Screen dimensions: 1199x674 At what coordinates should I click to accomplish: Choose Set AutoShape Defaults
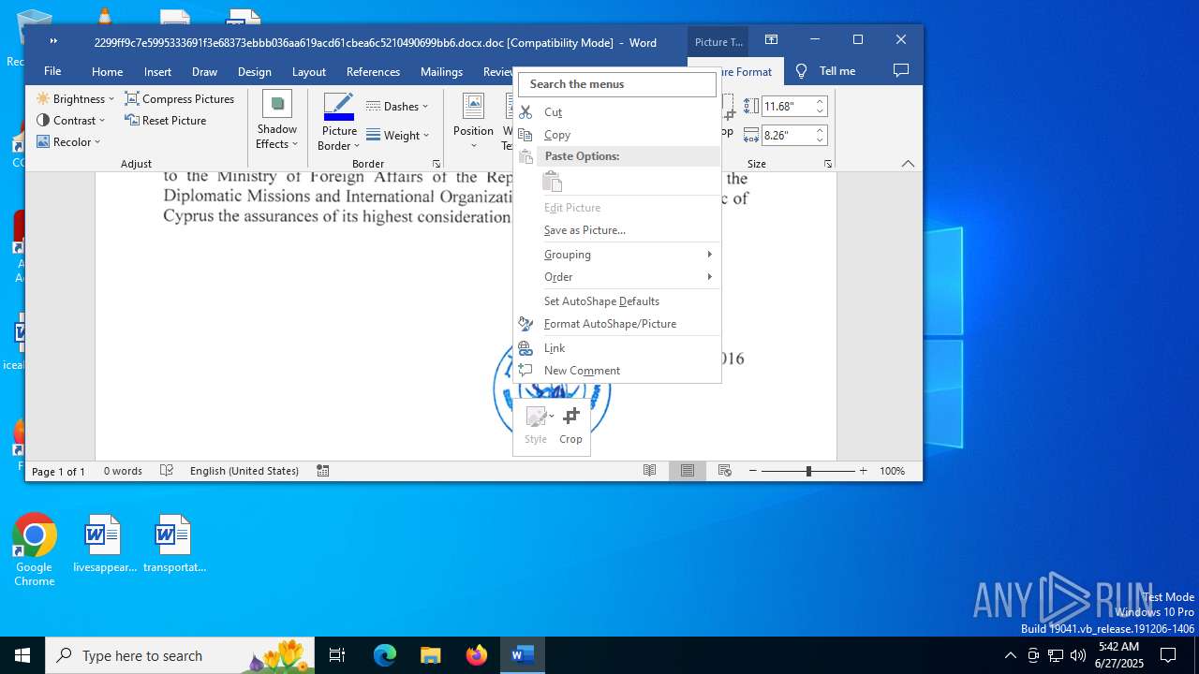point(618,301)
